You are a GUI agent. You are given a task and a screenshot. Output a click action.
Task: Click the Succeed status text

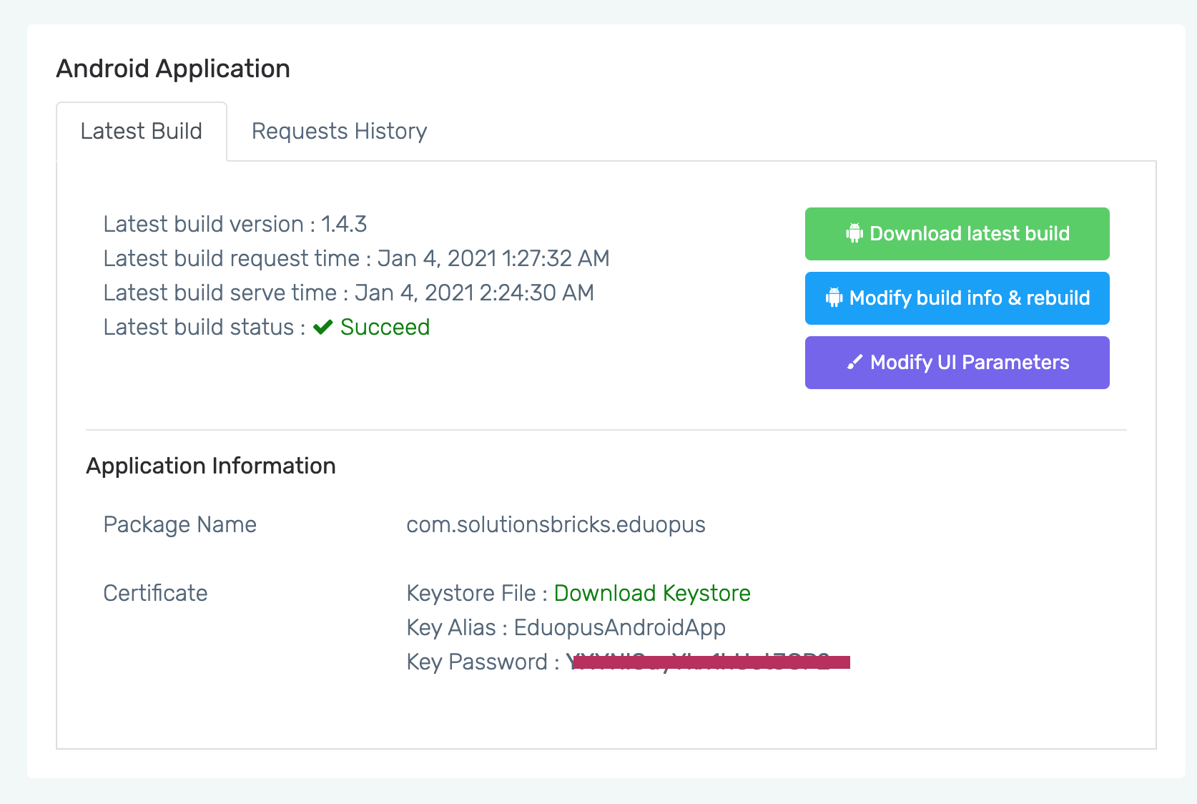(385, 327)
